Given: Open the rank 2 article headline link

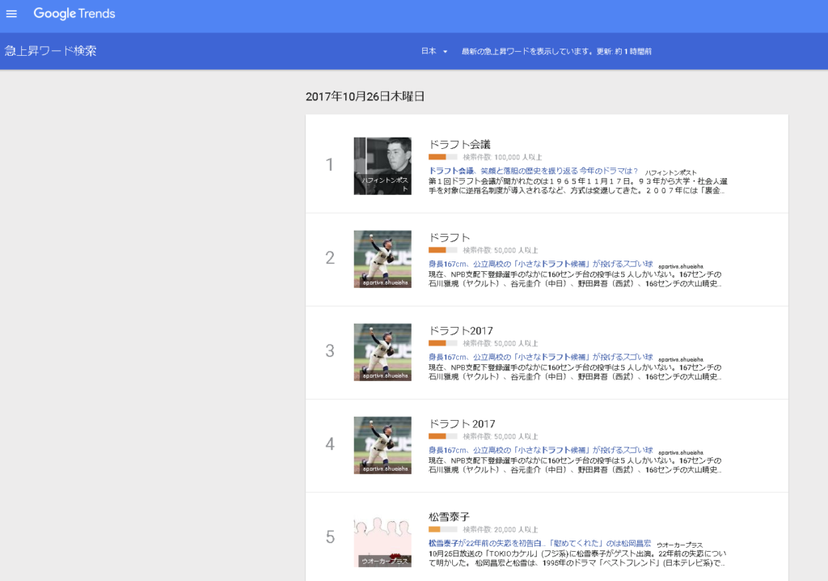Looking at the screenshot, I should click(540, 265).
